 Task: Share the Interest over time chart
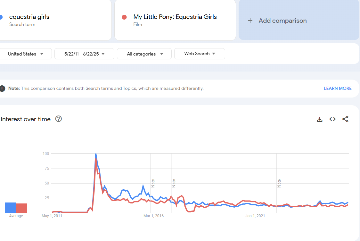pos(345,119)
